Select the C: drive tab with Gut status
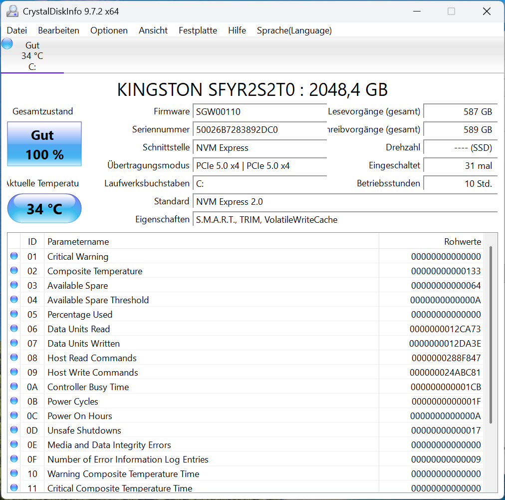The width and height of the screenshot is (505, 500). pos(32,56)
